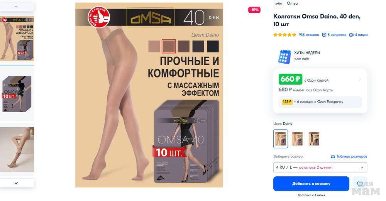This screenshot has width=386, height=201.
Task: Open Таблица размеров size chart icon
Action: [x=333, y=157]
